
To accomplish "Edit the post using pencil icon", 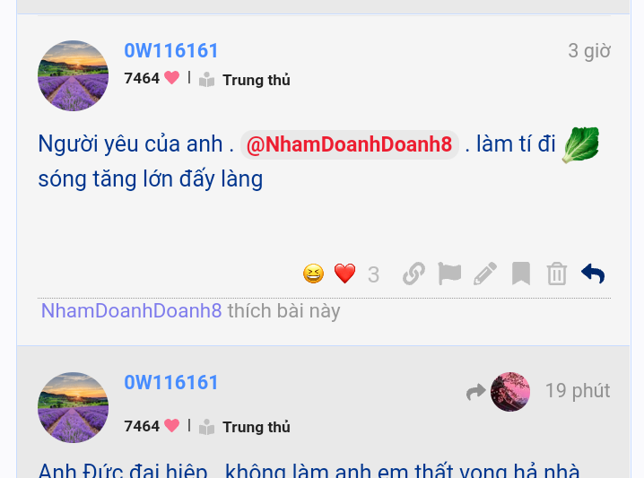I will [x=485, y=274].
